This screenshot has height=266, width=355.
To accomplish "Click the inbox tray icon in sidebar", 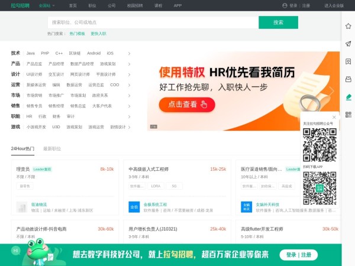I will 348,79.
